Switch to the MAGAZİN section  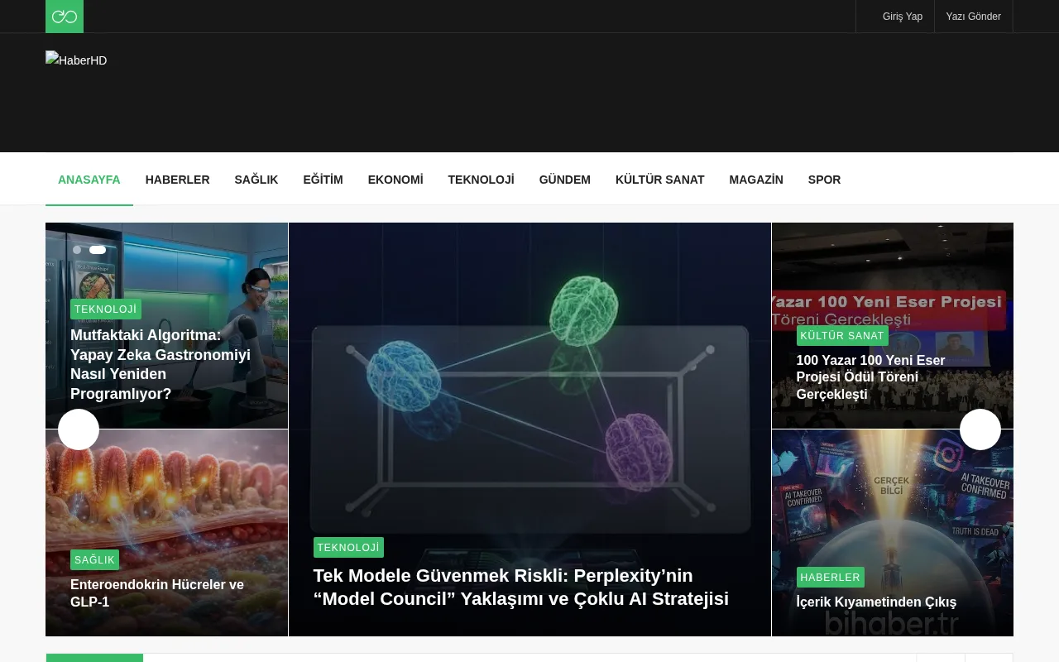click(x=756, y=180)
